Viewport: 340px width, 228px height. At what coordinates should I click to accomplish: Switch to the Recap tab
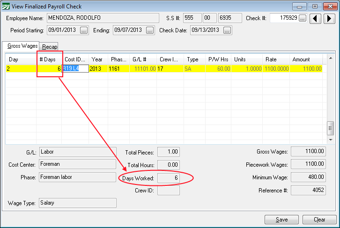pos(50,46)
